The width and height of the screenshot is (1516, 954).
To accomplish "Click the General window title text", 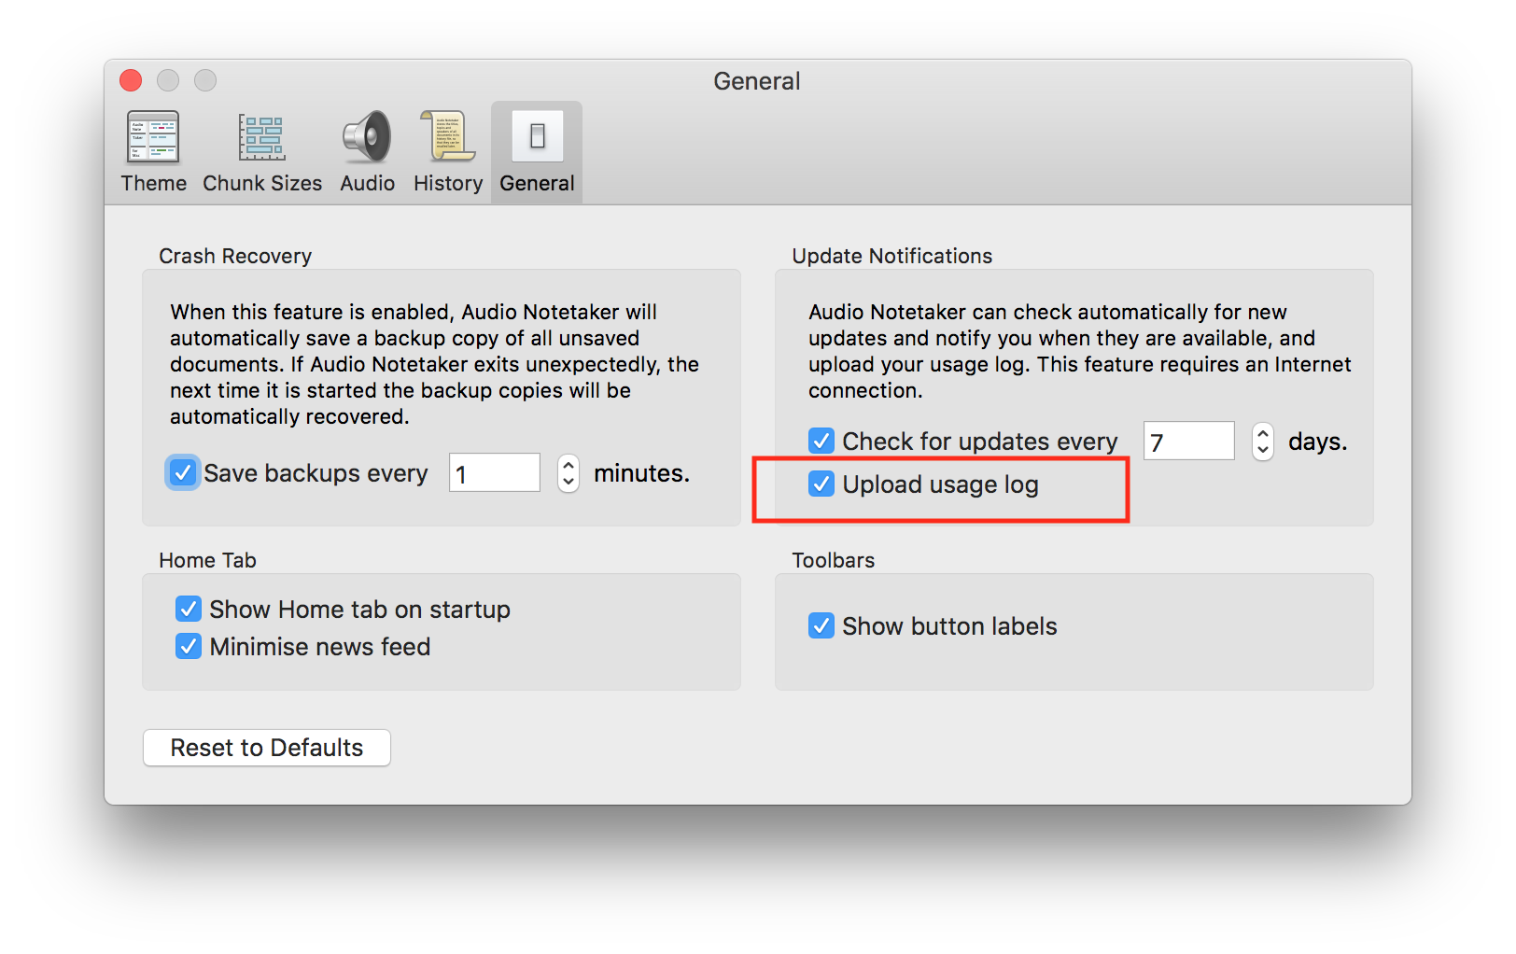I will click(x=757, y=81).
